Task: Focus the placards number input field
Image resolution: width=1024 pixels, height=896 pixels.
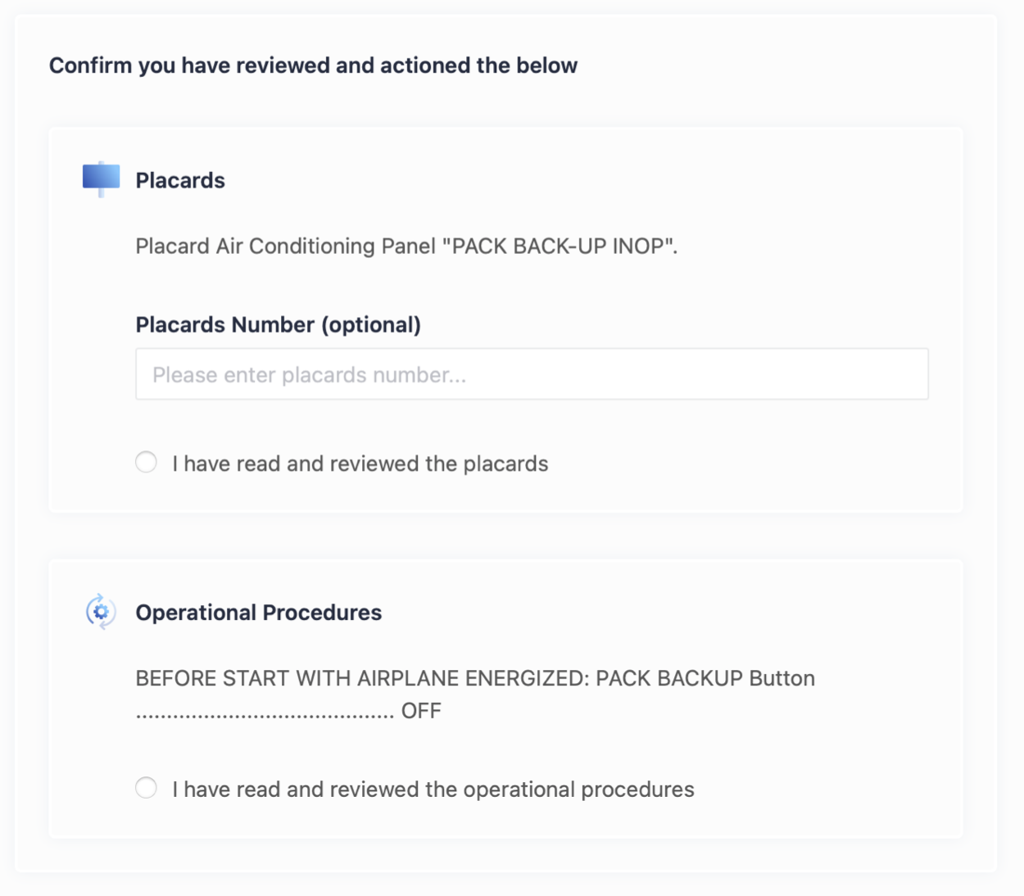Action: coord(532,374)
